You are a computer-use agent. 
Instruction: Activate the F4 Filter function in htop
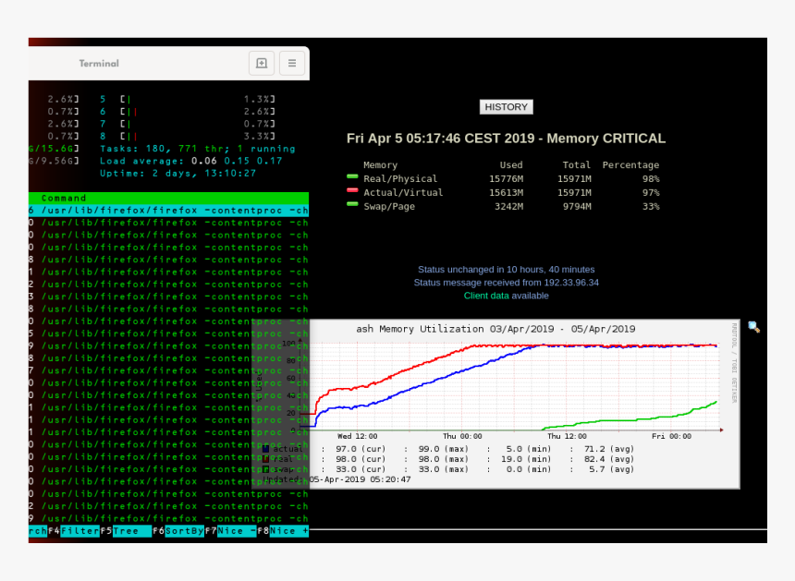74,531
